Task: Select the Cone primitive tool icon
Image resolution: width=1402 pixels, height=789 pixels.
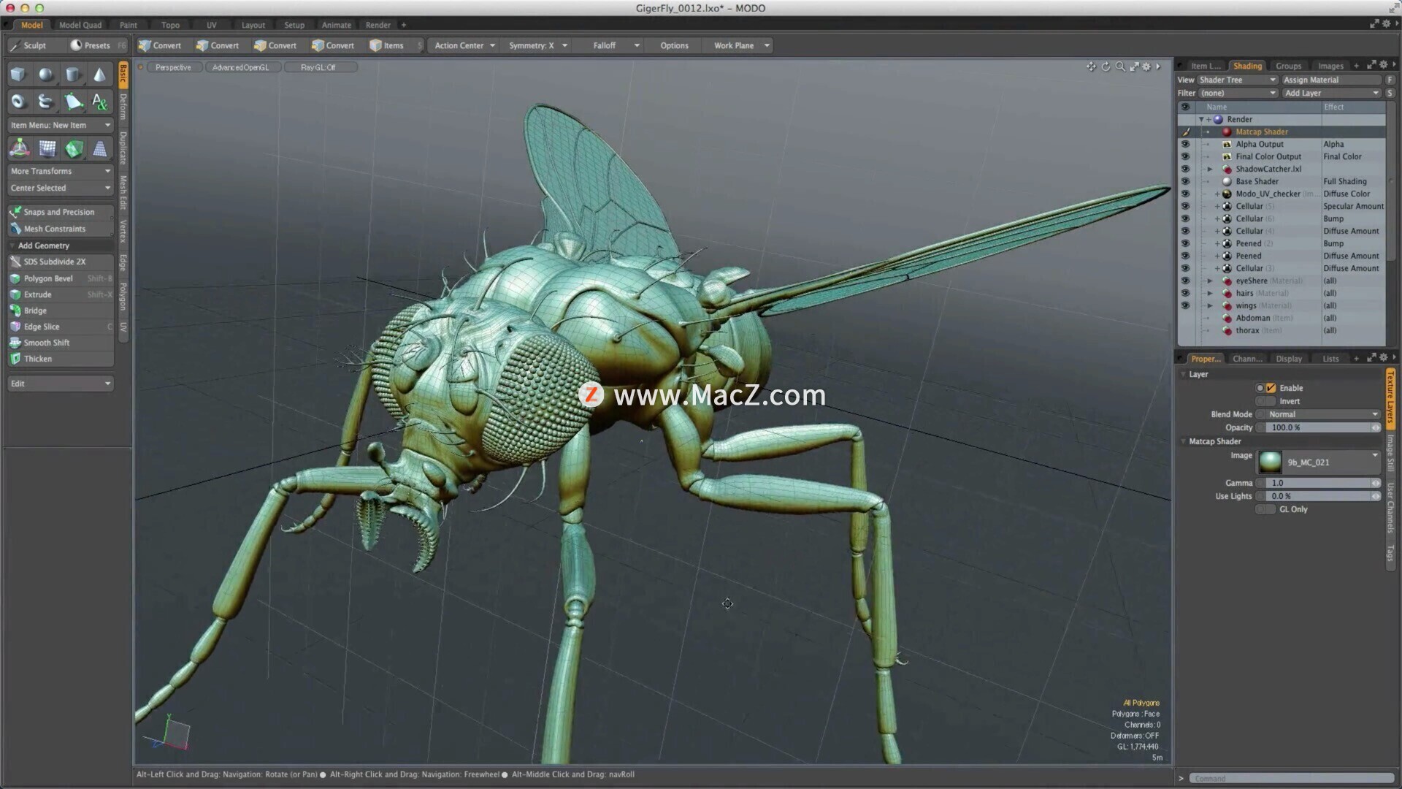Action: pyautogui.click(x=100, y=75)
